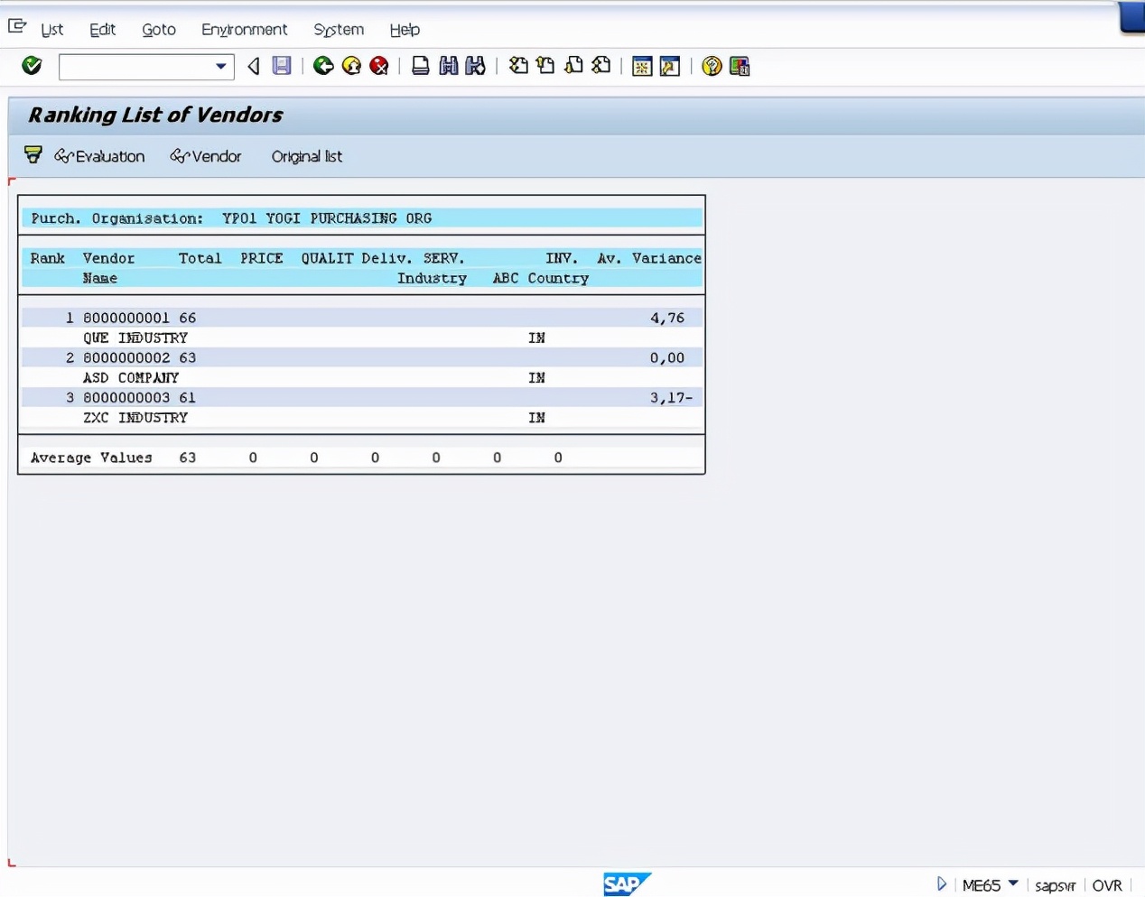1145x897 pixels.
Task: Click the Enter (green checkmark) icon
Action: [x=31, y=66]
